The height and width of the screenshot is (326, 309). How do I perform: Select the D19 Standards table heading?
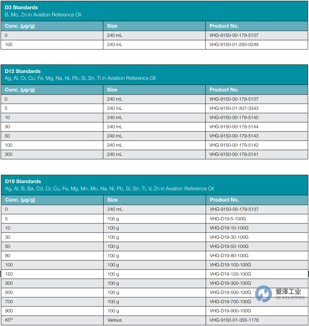click(23, 181)
